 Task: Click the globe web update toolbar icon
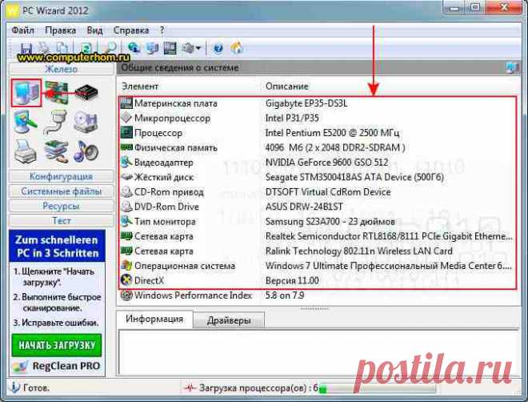pyautogui.click(x=134, y=48)
